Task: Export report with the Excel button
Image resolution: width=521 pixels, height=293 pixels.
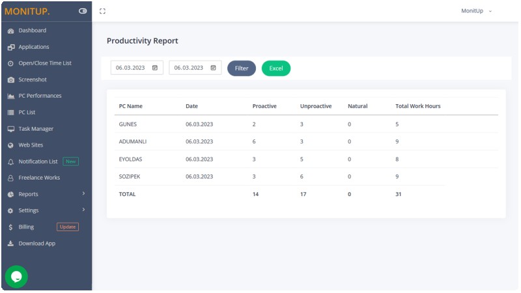Action: pyautogui.click(x=276, y=68)
